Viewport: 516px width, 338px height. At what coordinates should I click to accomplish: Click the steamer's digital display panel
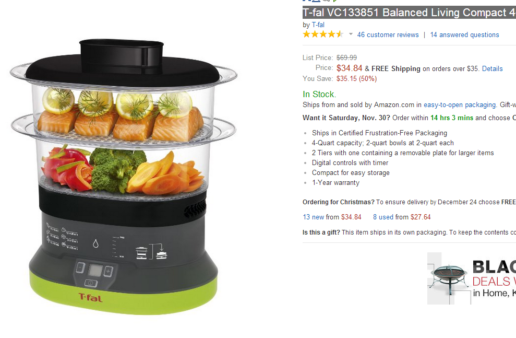point(95,271)
